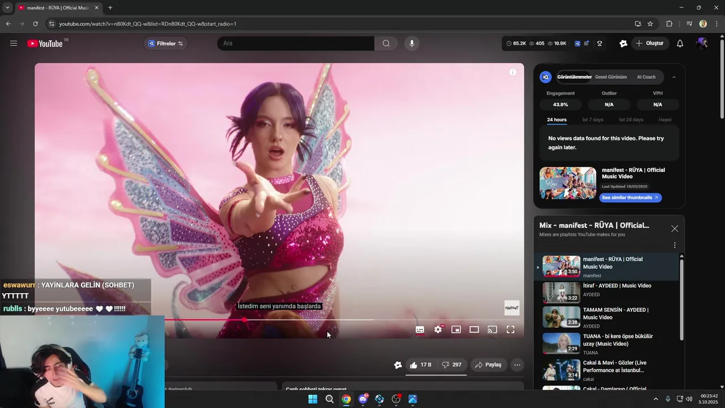Screen dimensions: 725x408
Task: Click the manifest channel watermark in the video
Action: pos(511,308)
